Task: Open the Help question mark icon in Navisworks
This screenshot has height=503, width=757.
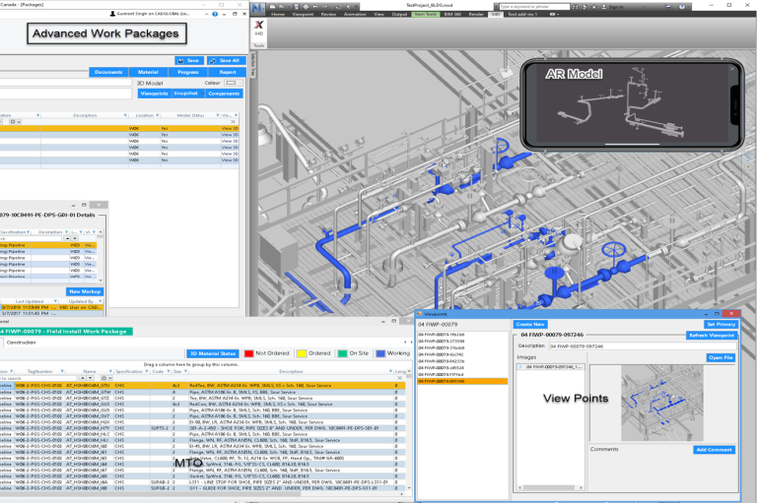Action: coord(682,7)
